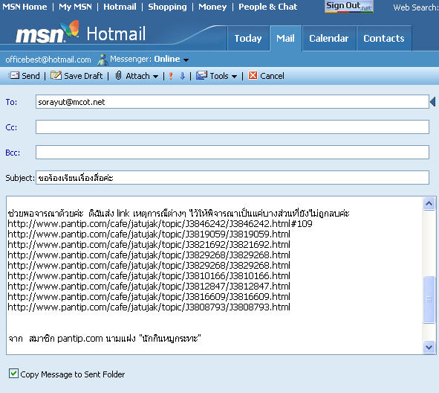Click the Web Search label
The height and width of the screenshot is (393, 439).
416,7
